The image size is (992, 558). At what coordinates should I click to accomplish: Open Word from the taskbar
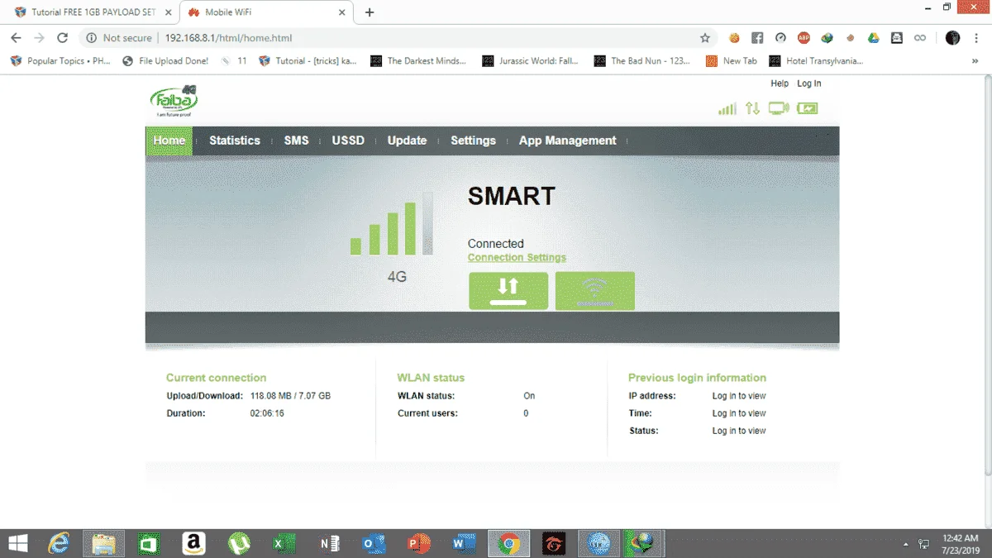point(464,543)
